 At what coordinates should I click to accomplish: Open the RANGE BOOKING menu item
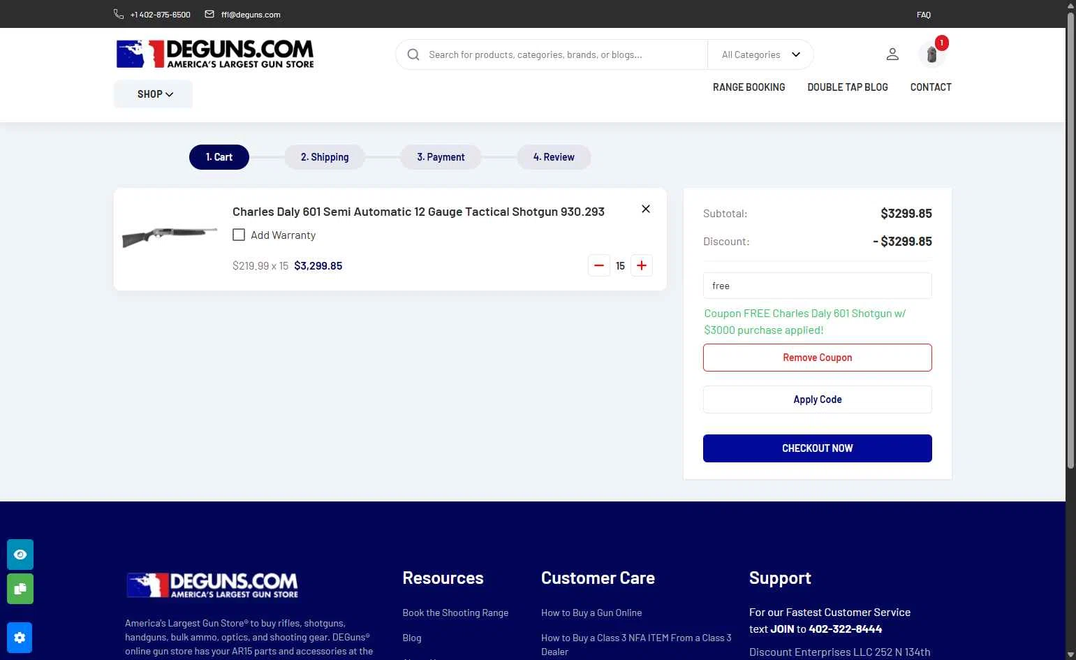[x=749, y=87]
